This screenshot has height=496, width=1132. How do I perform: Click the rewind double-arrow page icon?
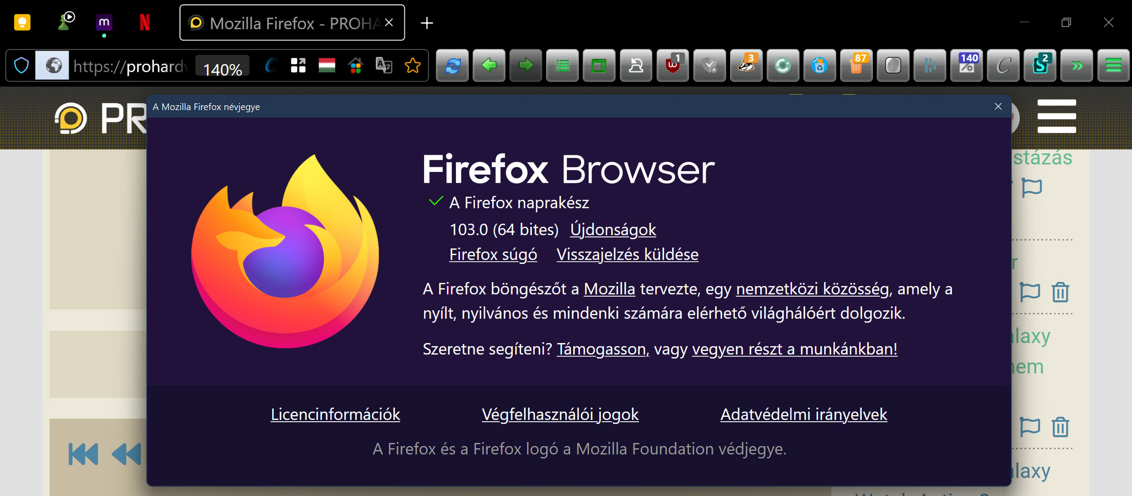pos(126,454)
